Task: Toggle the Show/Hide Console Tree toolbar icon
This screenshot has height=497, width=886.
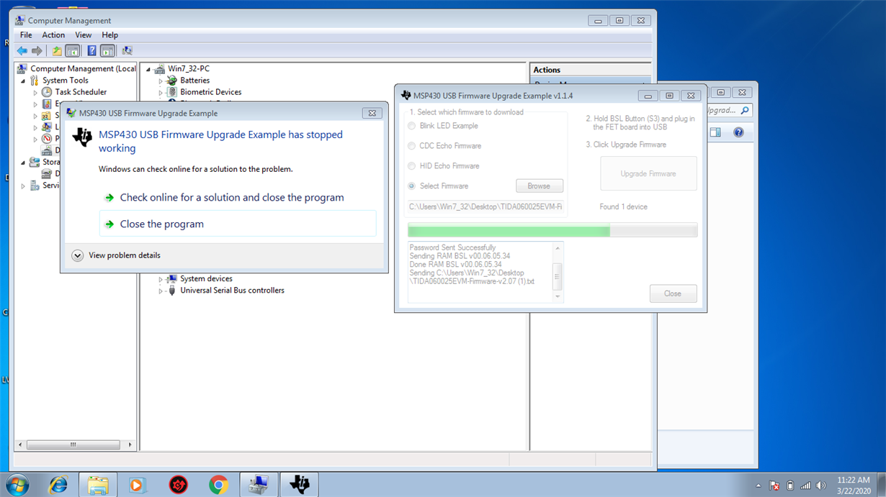Action: [x=72, y=51]
